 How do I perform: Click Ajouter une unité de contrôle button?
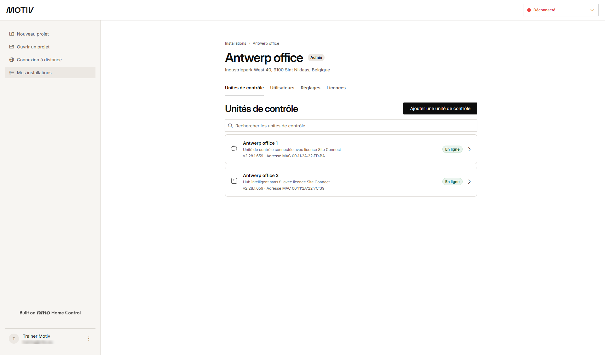coord(440,108)
